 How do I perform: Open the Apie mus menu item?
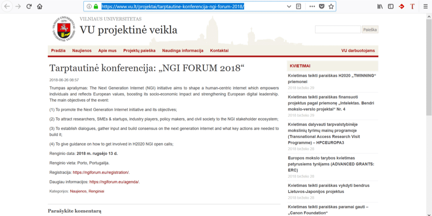coord(108,51)
